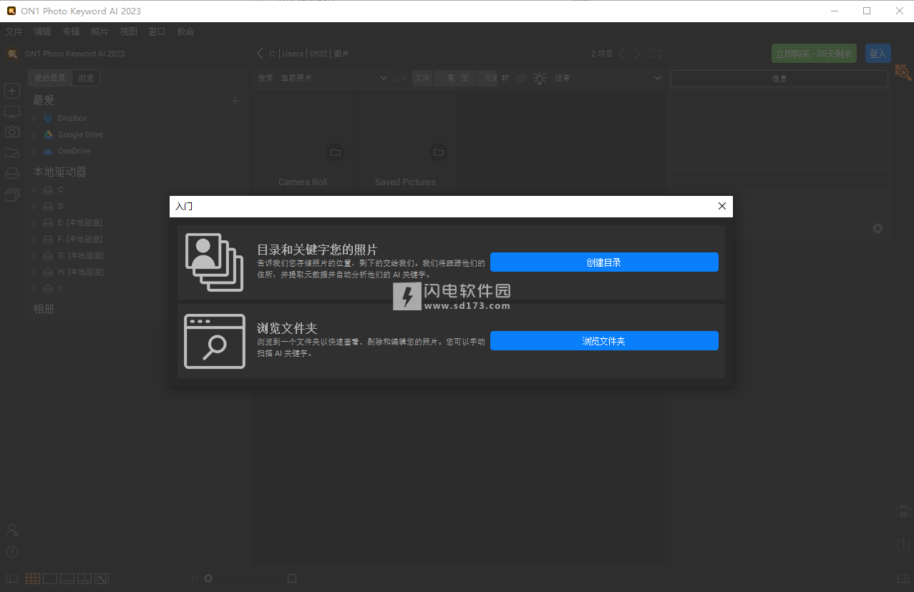Select OneDrive in favorites
Screen dimensions: 914x592
74,152
